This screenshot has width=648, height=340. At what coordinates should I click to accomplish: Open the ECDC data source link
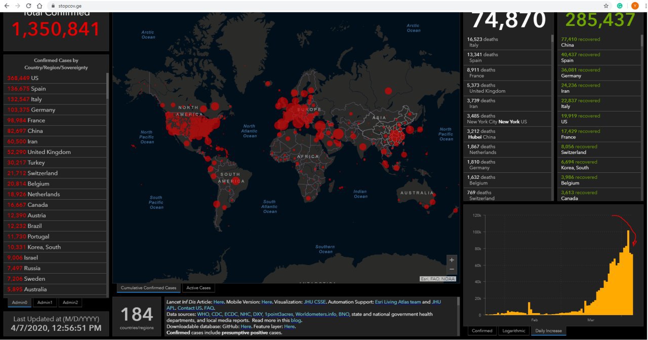pyautogui.click(x=231, y=314)
